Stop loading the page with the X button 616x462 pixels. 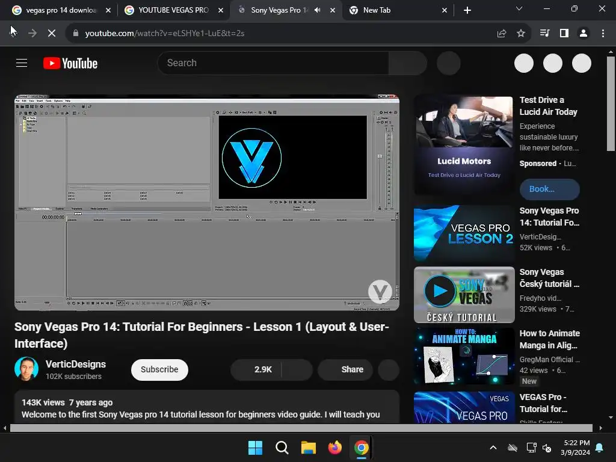point(52,34)
